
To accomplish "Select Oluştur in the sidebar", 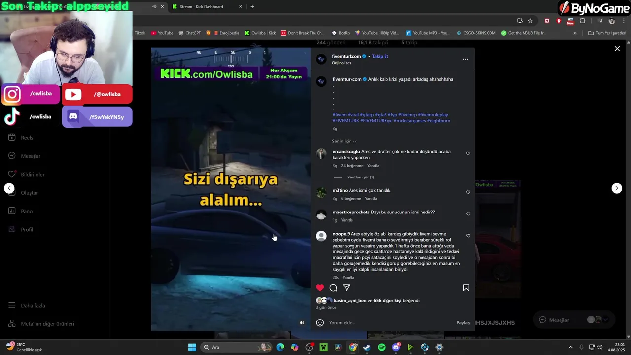I will 23,193.
